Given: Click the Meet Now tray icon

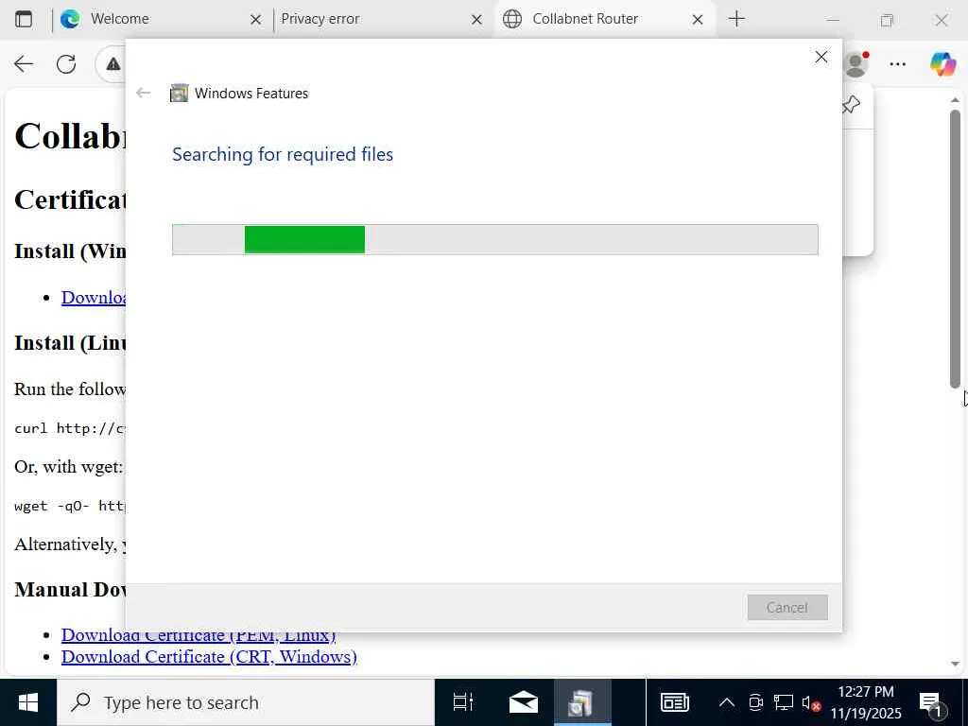Looking at the screenshot, I should (x=755, y=702).
